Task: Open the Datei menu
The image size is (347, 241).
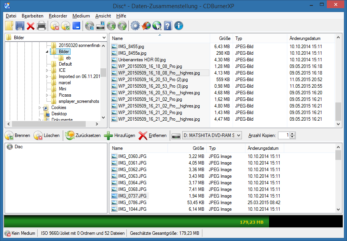Action: point(11,16)
